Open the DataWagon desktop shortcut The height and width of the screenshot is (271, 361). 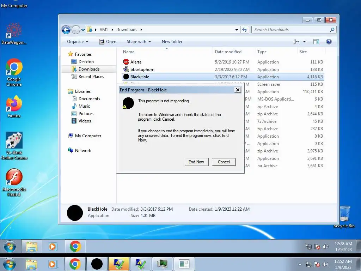click(x=14, y=34)
